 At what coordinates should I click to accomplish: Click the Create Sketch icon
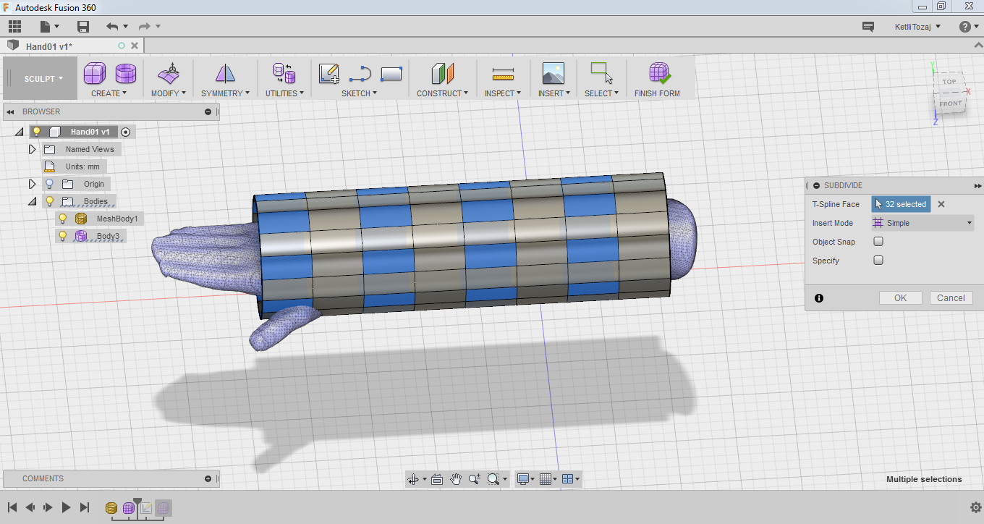click(329, 73)
